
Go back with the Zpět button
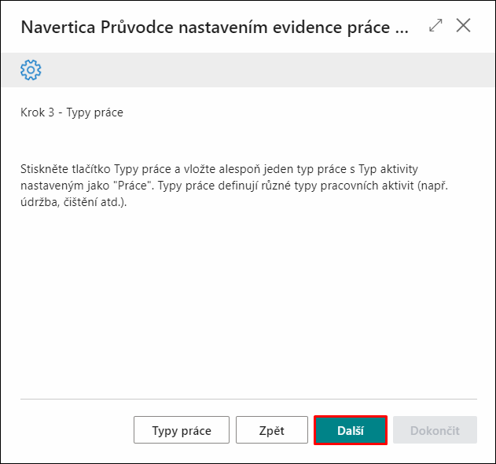[272, 430]
